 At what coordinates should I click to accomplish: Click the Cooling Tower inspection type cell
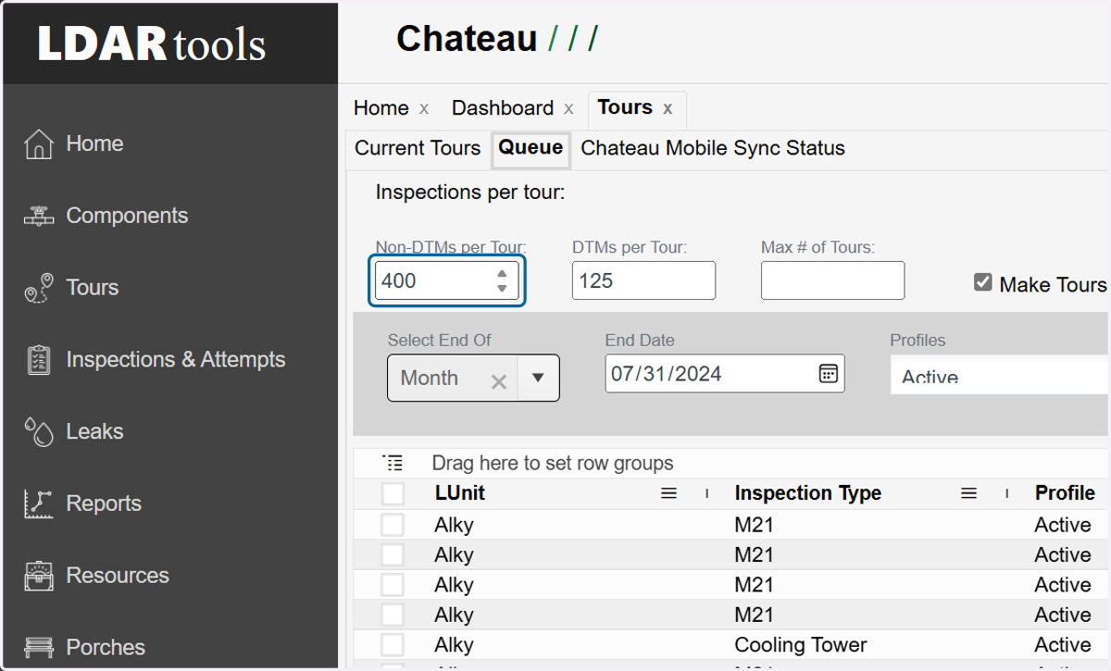click(800, 645)
